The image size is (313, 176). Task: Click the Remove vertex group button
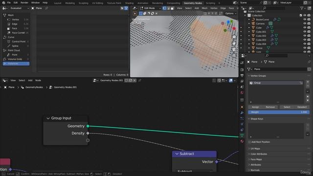click(x=270, y=107)
